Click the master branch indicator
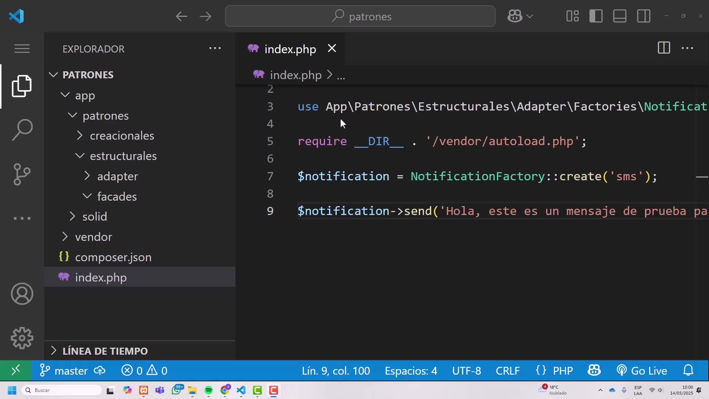 click(64, 371)
